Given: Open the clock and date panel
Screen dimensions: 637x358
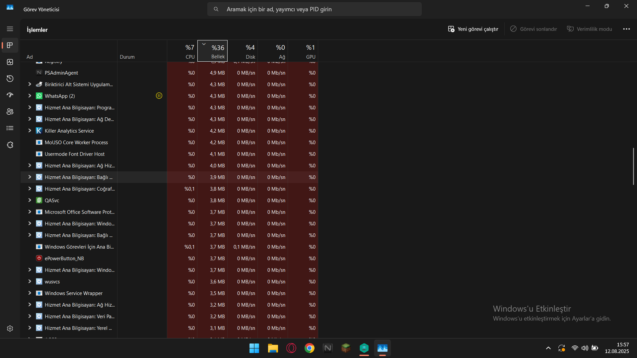Looking at the screenshot, I should click(x=617, y=348).
